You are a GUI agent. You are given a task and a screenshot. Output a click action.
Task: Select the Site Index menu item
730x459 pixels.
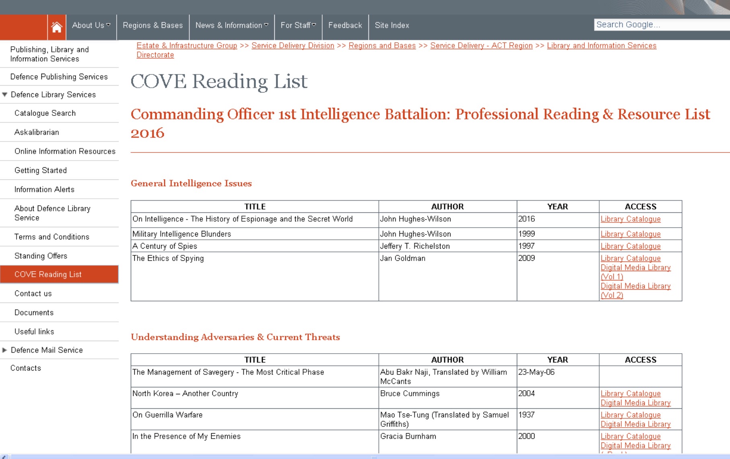click(391, 25)
